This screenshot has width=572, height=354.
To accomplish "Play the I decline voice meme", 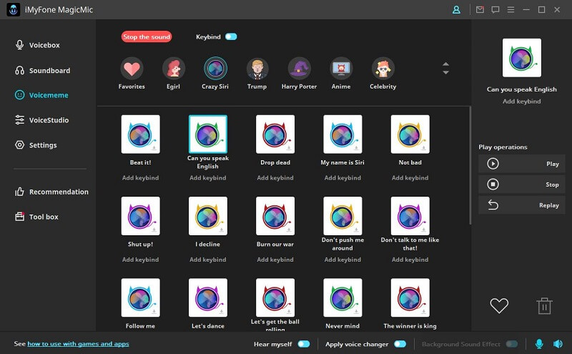I will click(x=208, y=216).
